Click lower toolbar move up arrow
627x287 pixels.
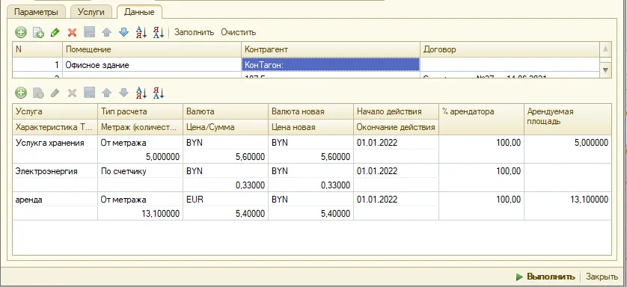(106, 93)
